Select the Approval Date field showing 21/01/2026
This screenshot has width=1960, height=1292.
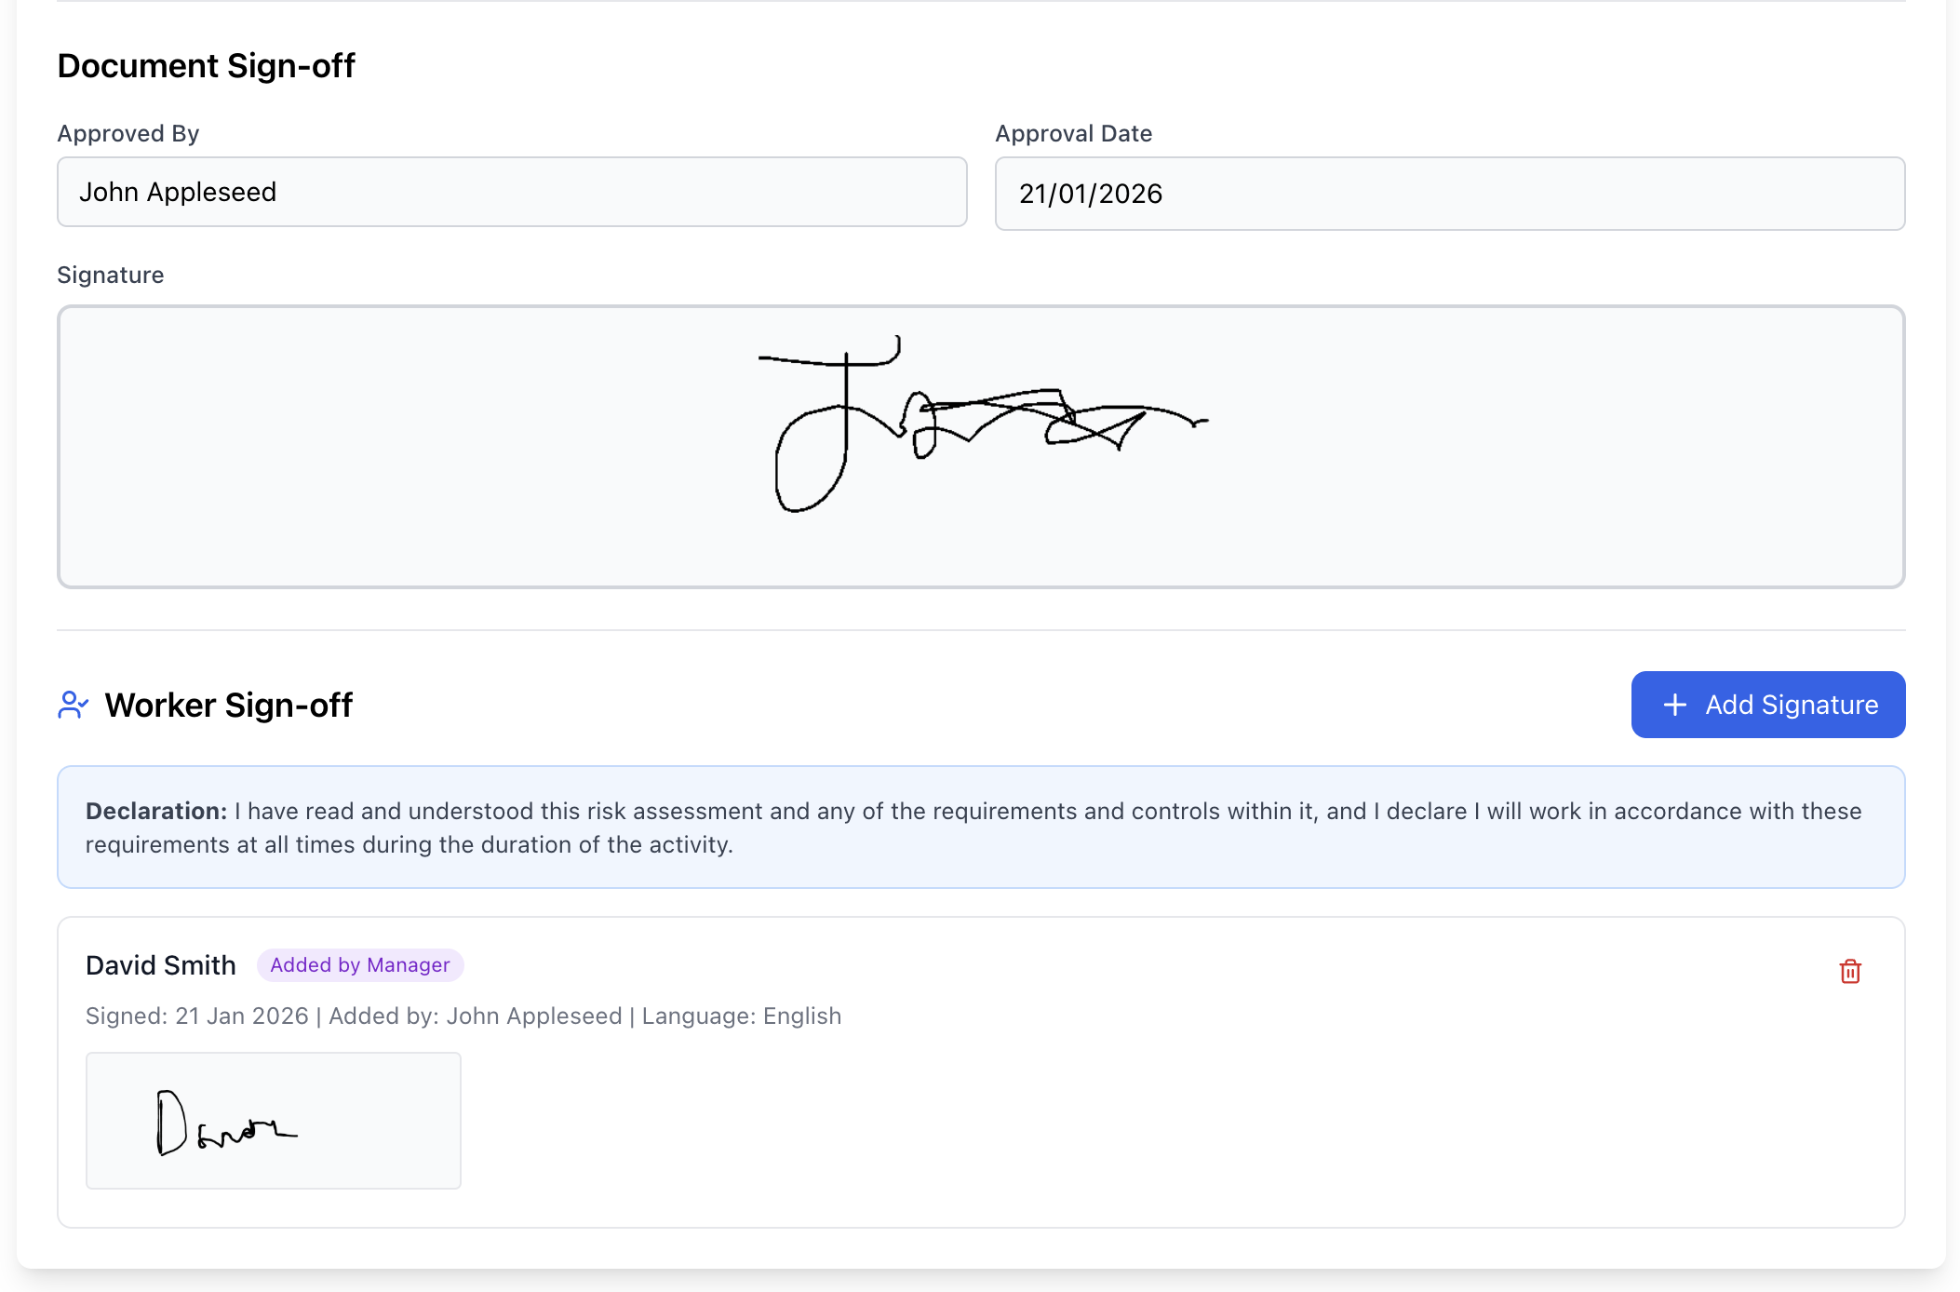point(1449,193)
